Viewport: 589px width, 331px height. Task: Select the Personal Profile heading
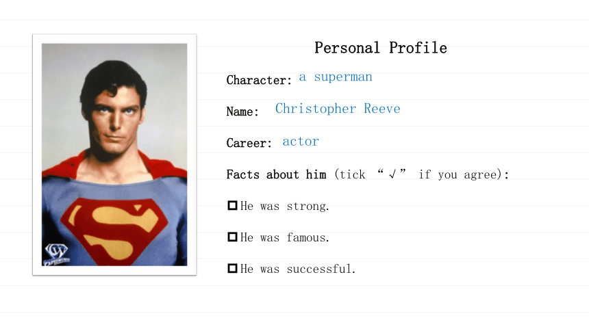tap(381, 48)
